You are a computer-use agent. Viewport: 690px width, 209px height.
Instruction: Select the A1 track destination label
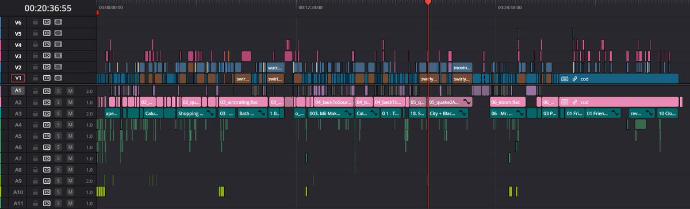click(18, 91)
